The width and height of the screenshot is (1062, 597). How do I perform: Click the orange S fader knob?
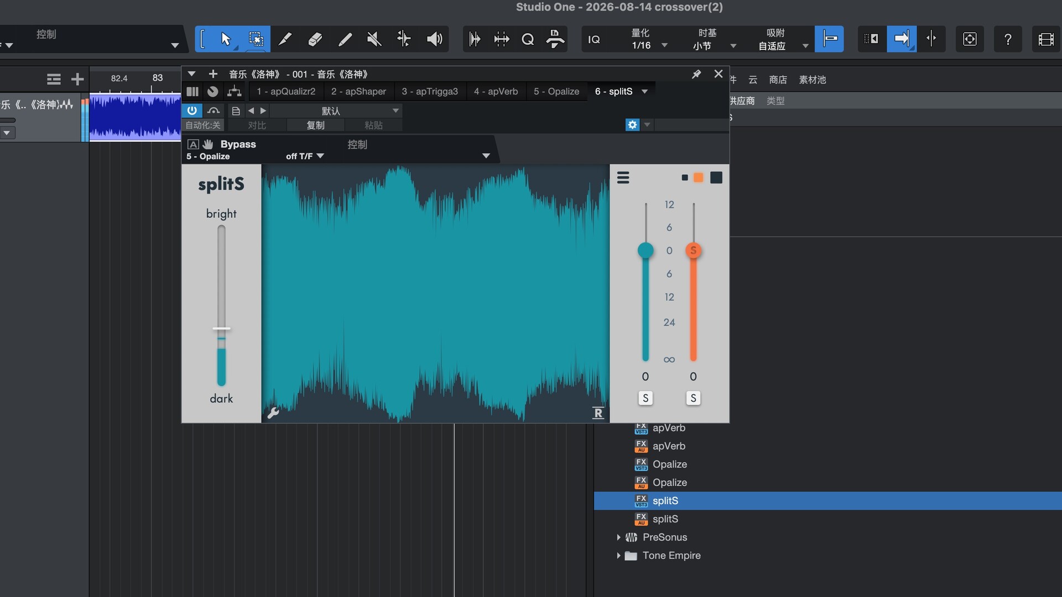[x=693, y=250]
